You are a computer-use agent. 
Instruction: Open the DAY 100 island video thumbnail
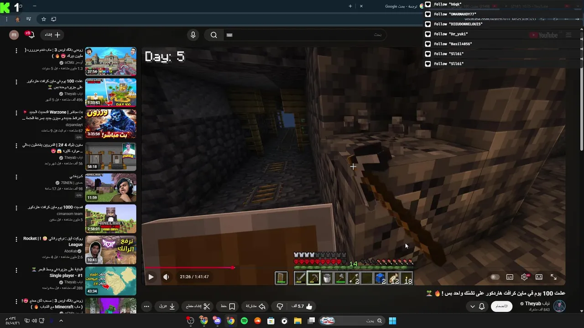click(x=110, y=92)
